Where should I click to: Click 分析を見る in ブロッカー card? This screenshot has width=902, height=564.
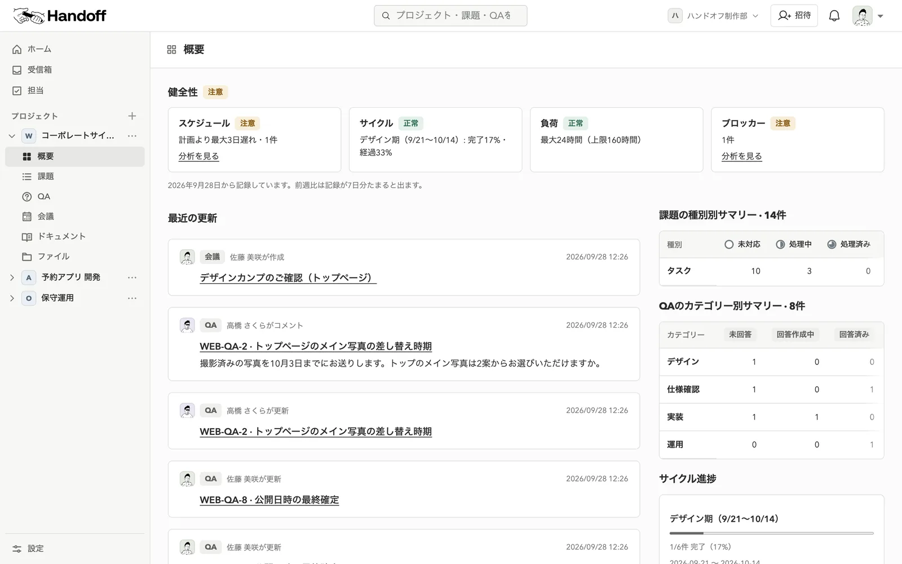click(x=741, y=156)
